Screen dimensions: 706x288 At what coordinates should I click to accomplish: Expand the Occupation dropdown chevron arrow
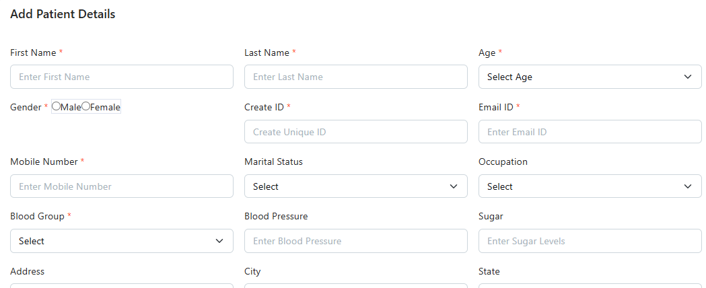(688, 186)
